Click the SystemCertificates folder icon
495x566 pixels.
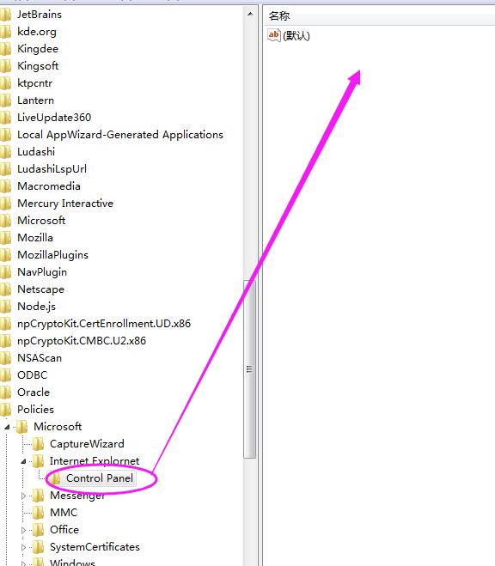click(39, 547)
